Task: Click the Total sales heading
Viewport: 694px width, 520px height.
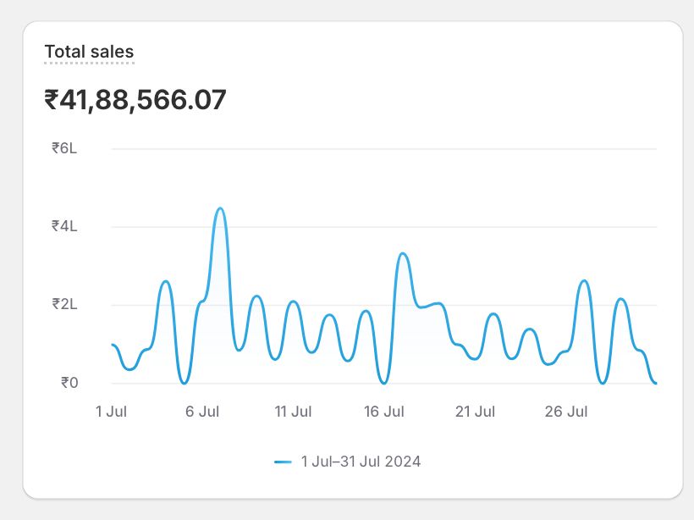Action: click(x=89, y=52)
